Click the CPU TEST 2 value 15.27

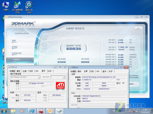click(121, 50)
